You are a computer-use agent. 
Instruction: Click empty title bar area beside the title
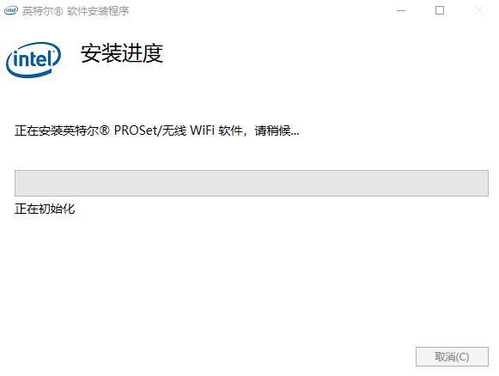tap(254, 11)
